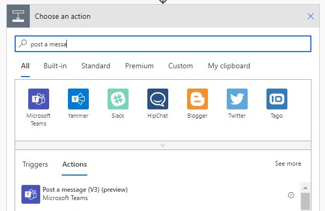
Task: Click the Teams icon beside Post a message
Action: point(31,194)
